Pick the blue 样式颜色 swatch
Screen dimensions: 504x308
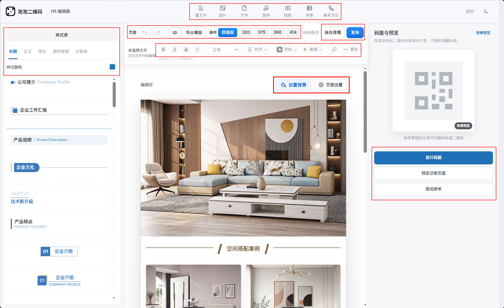pyautogui.click(x=112, y=67)
